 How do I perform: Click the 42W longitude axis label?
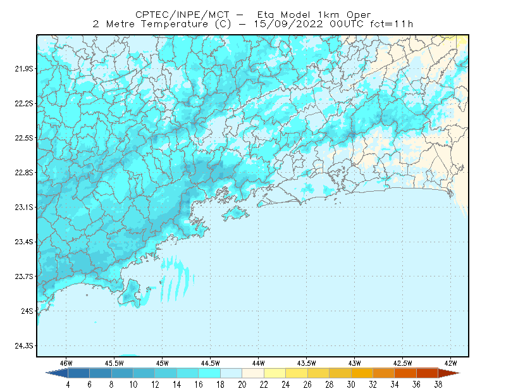(450, 363)
